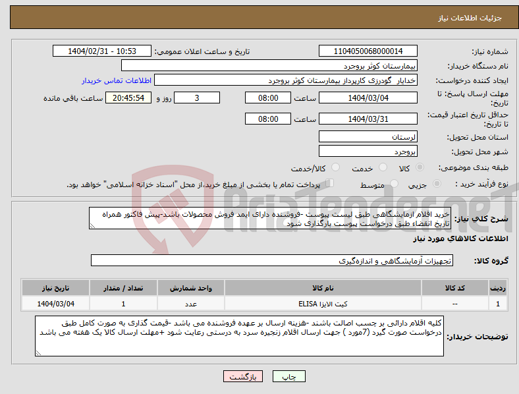Select the کالا radio button

pos(420,167)
